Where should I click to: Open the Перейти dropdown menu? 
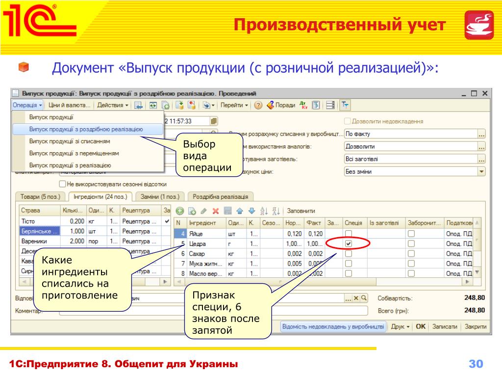coord(234,105)
